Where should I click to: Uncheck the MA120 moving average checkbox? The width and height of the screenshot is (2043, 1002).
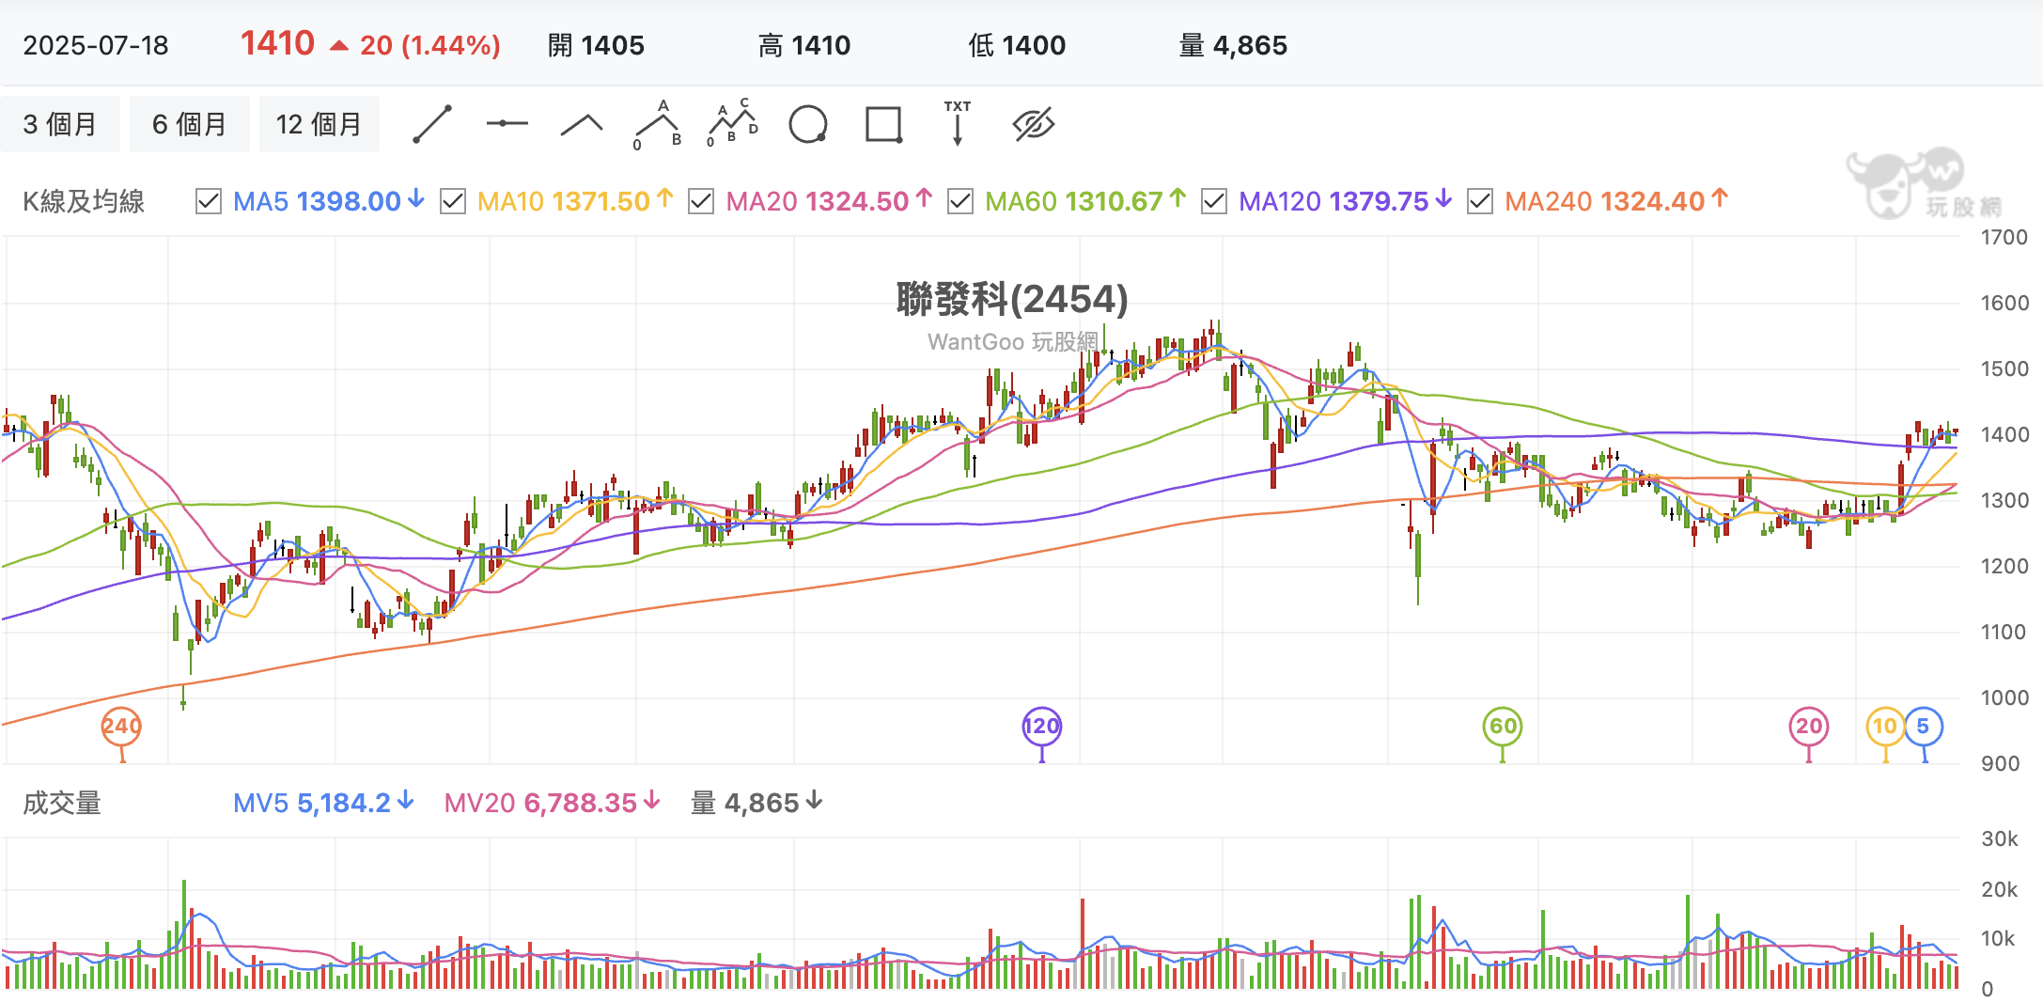point(1214,201)
